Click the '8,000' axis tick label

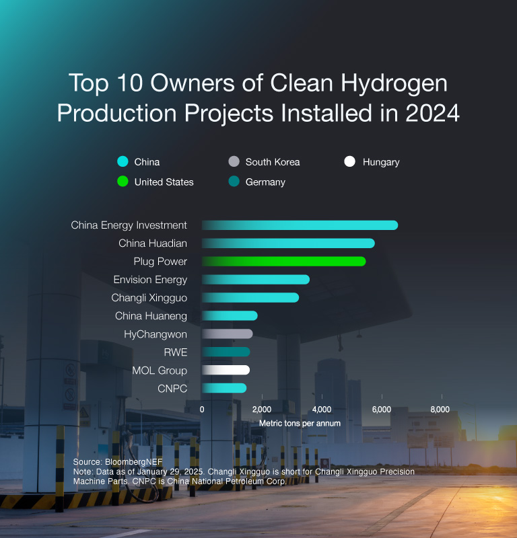click(x=440, y=410)
